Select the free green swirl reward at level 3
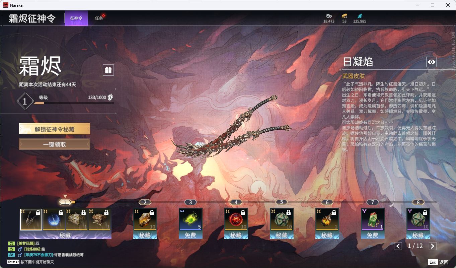This screenshot has width=456, height=268. pos(191,219)
